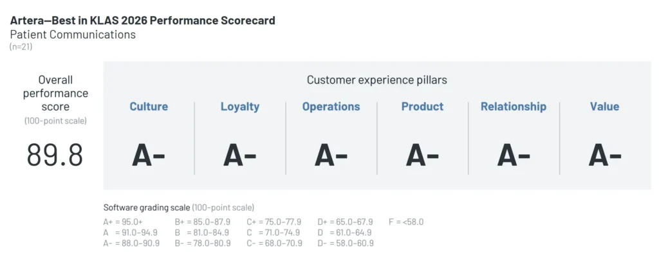Click the A- grade under Relationship
The width and height of the screenshot is (659, 264).
point(514,155)
